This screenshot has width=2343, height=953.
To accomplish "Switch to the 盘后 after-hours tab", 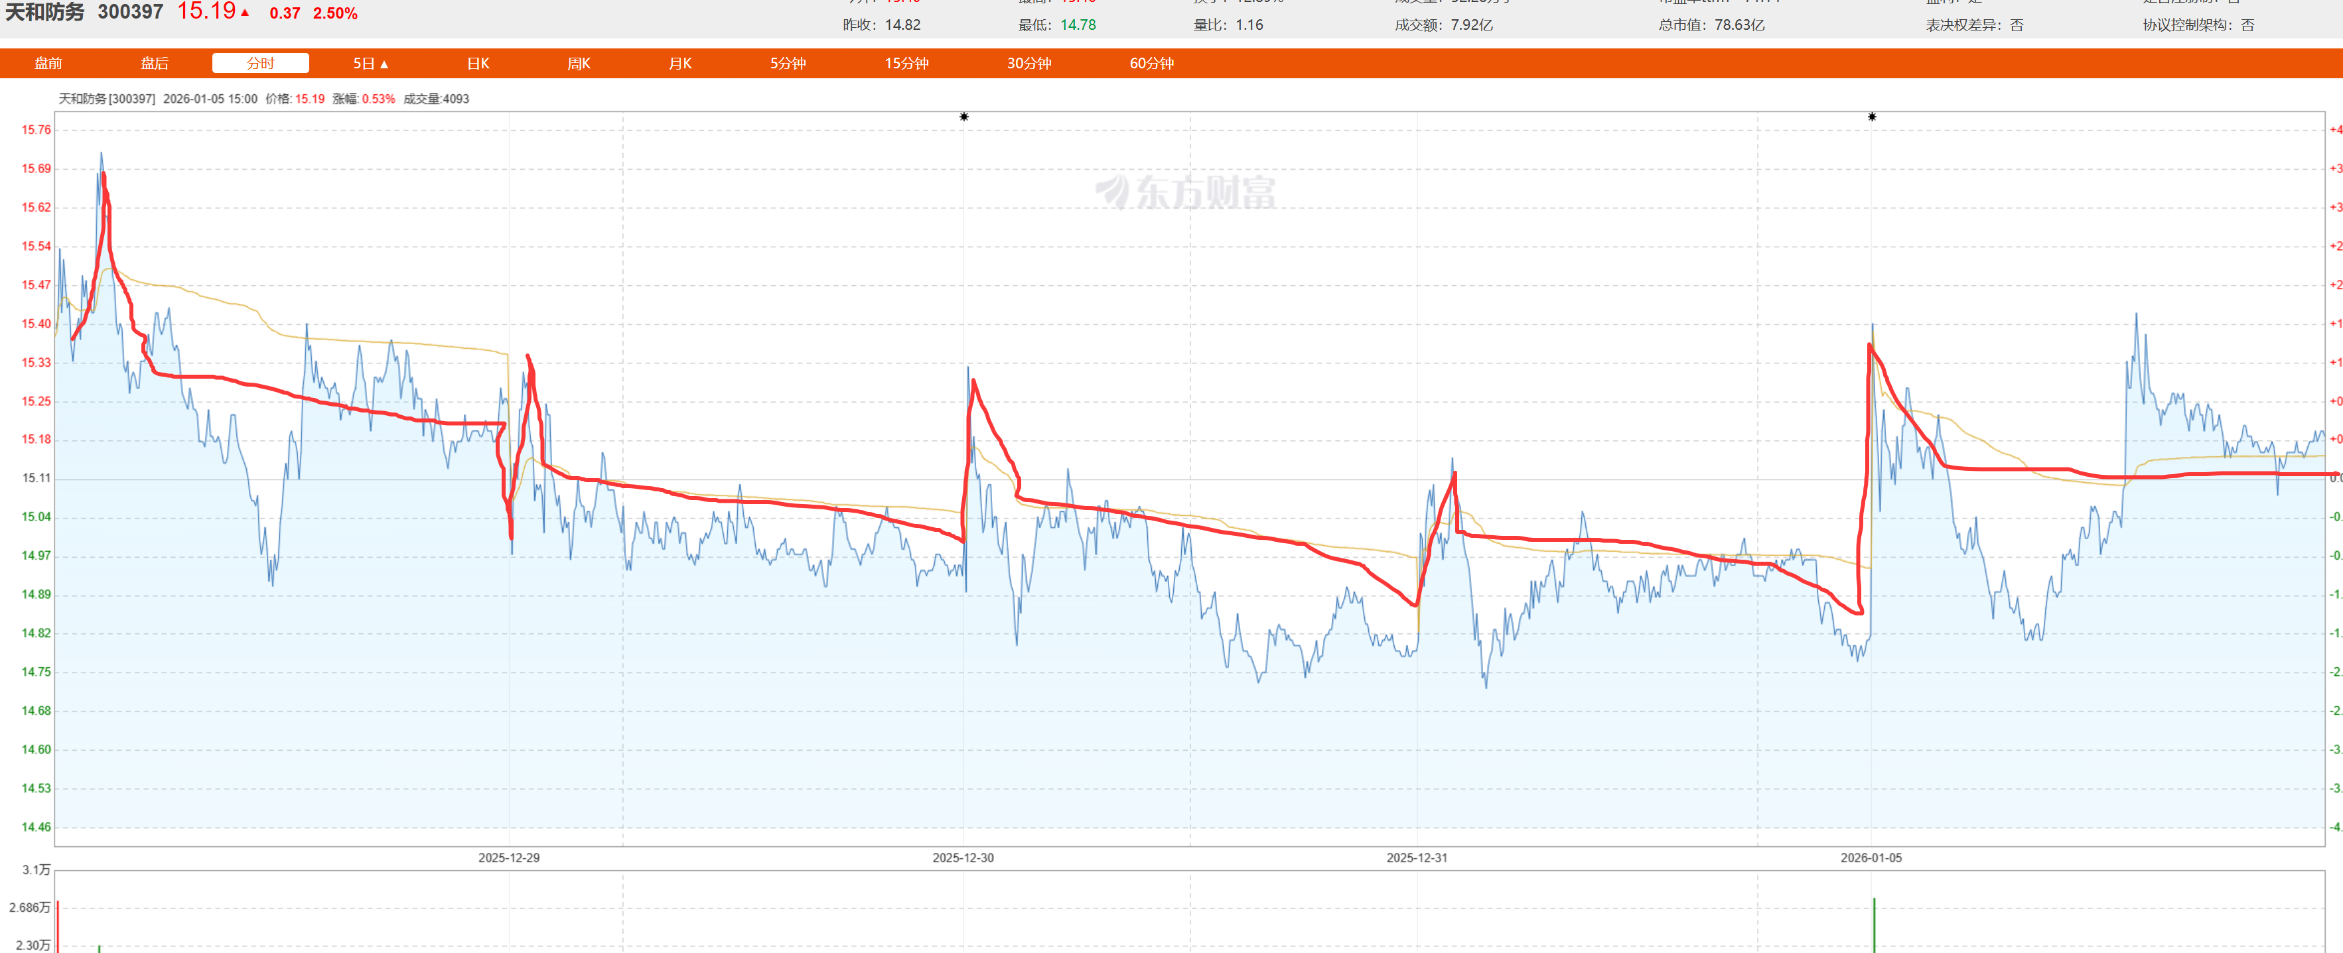I will pyautogui.click(x=155, y=63).
